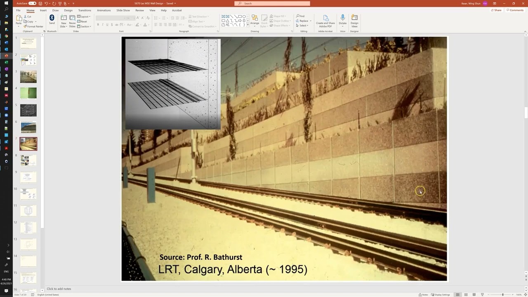Click the Share button
This screenshot has width=528, height=297.
point(496,10)
